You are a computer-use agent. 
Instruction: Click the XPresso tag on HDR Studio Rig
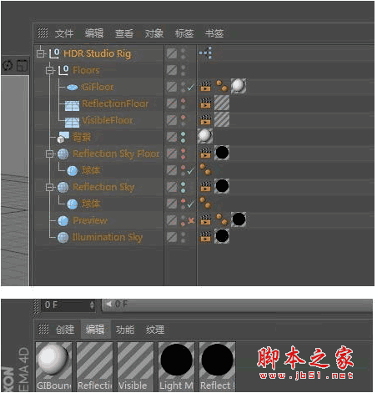point(206,53)
